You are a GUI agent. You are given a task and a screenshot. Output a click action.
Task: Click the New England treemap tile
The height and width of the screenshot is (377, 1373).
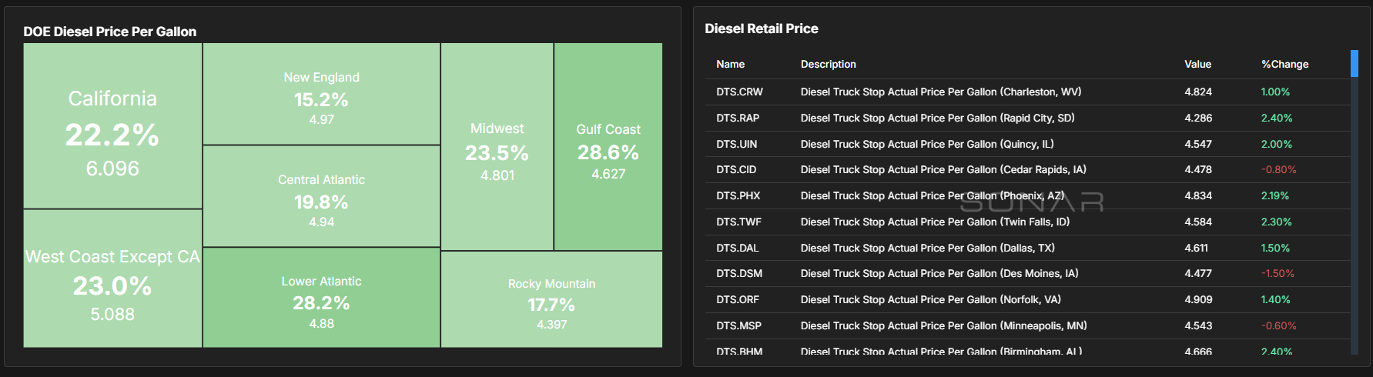pyautogui.click(x=321, y=94)
